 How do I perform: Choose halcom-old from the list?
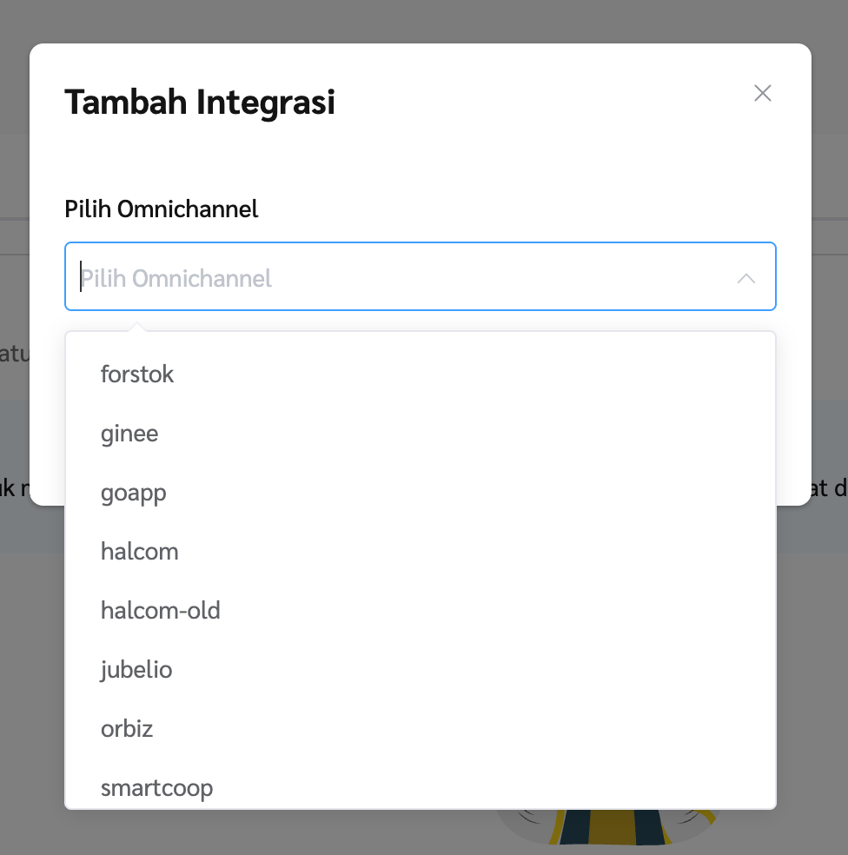[x=420, y=611]
